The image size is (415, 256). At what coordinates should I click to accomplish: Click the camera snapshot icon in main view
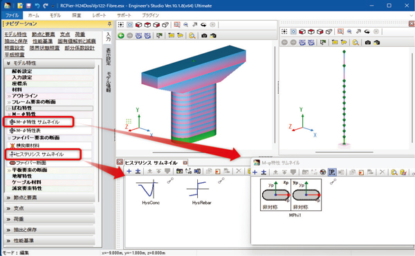click(204, 35)
